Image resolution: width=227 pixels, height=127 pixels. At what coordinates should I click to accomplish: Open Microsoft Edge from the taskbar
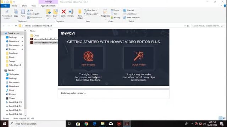coord(95,124)
